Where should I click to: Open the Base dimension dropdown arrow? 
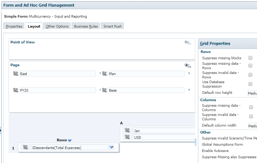(189, 90)
